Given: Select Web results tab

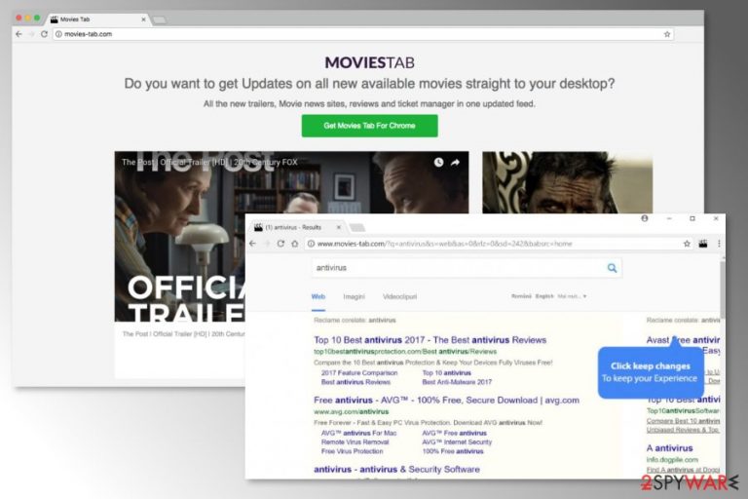Looking at the screenshot, I should pos(318,296).
